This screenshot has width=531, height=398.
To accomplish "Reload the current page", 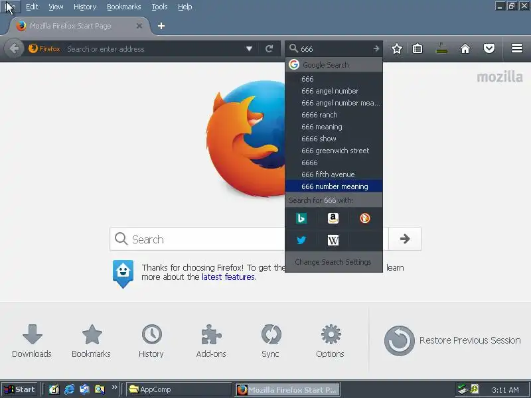I will click(x=269, y=48).
